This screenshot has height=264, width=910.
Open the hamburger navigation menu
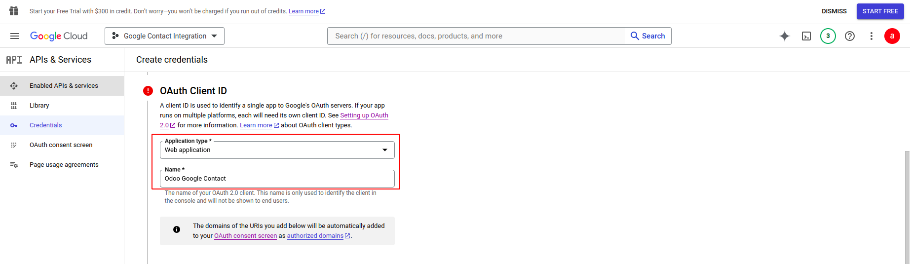click(15, 36)
